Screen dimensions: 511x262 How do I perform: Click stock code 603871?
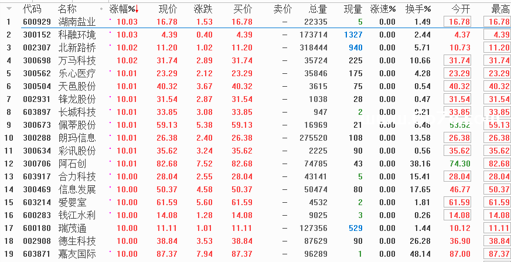(37, 254)
